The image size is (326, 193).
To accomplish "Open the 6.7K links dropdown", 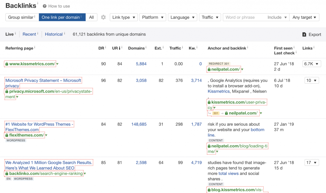I will (x=311, y=64).
